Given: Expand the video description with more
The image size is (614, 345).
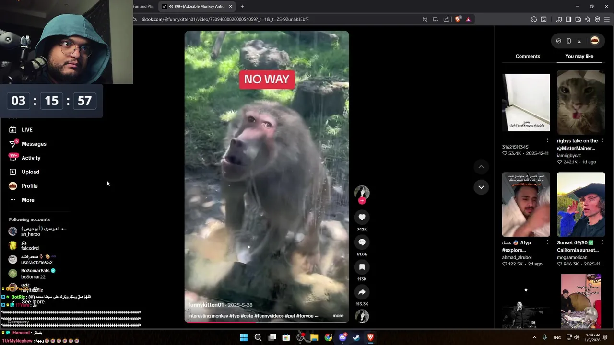Looking at the screenshot, I should tap(338, 316).
